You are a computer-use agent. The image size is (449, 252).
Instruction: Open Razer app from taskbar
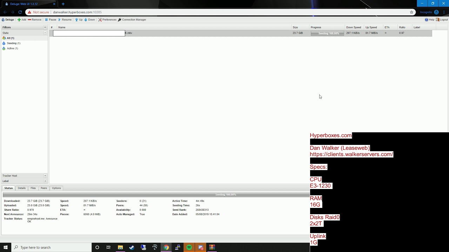click(x=155, y=247)
